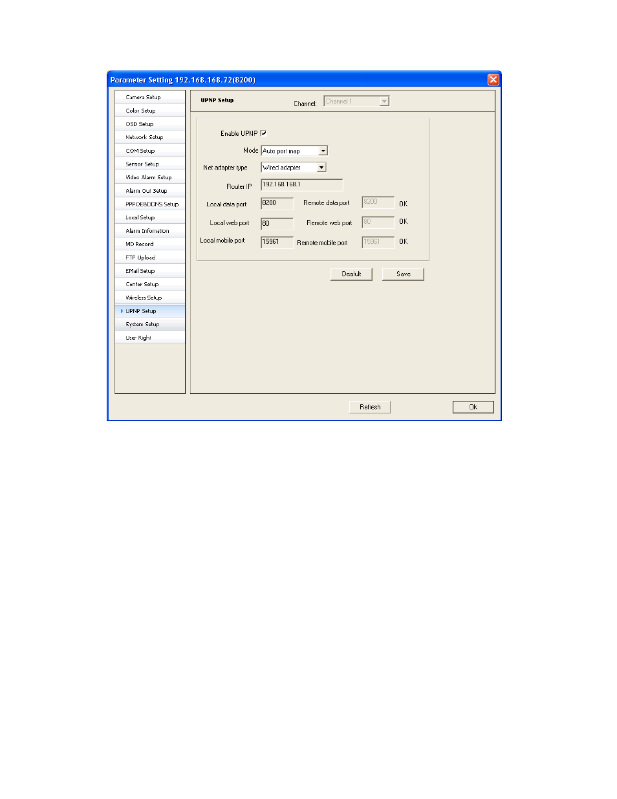Open COM Setup section
This screenshot has width=617, height=799.
(x=150, y=151)
